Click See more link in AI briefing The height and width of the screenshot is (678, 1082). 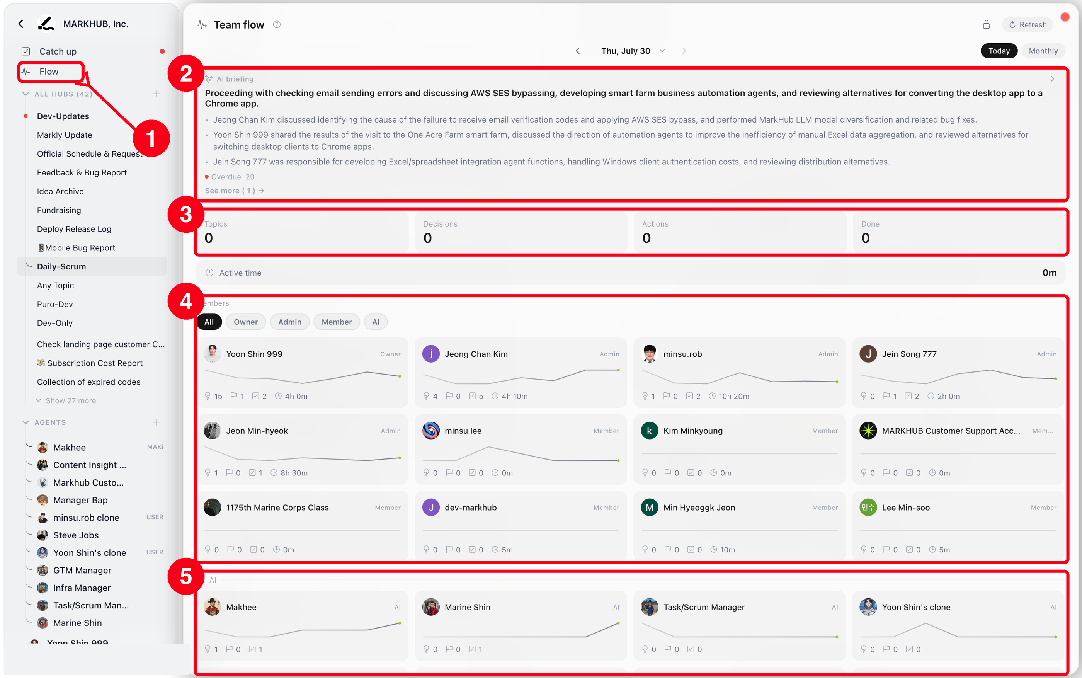point(235,191)
